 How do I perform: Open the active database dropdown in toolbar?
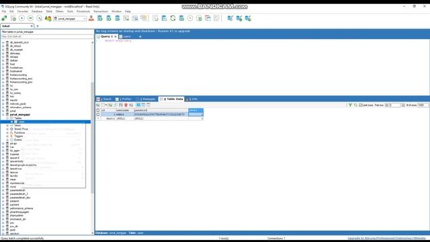pyautogui.click(x=85, y=19)
